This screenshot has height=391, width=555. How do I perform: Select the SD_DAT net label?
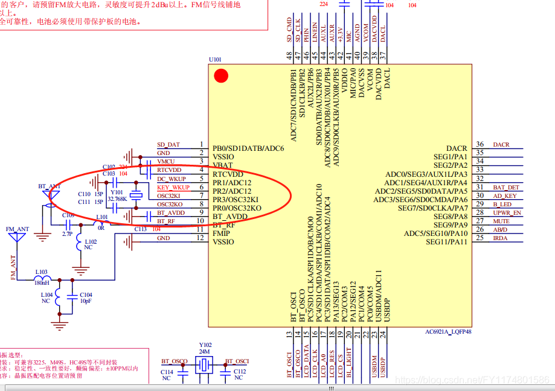tap(168, 145)
